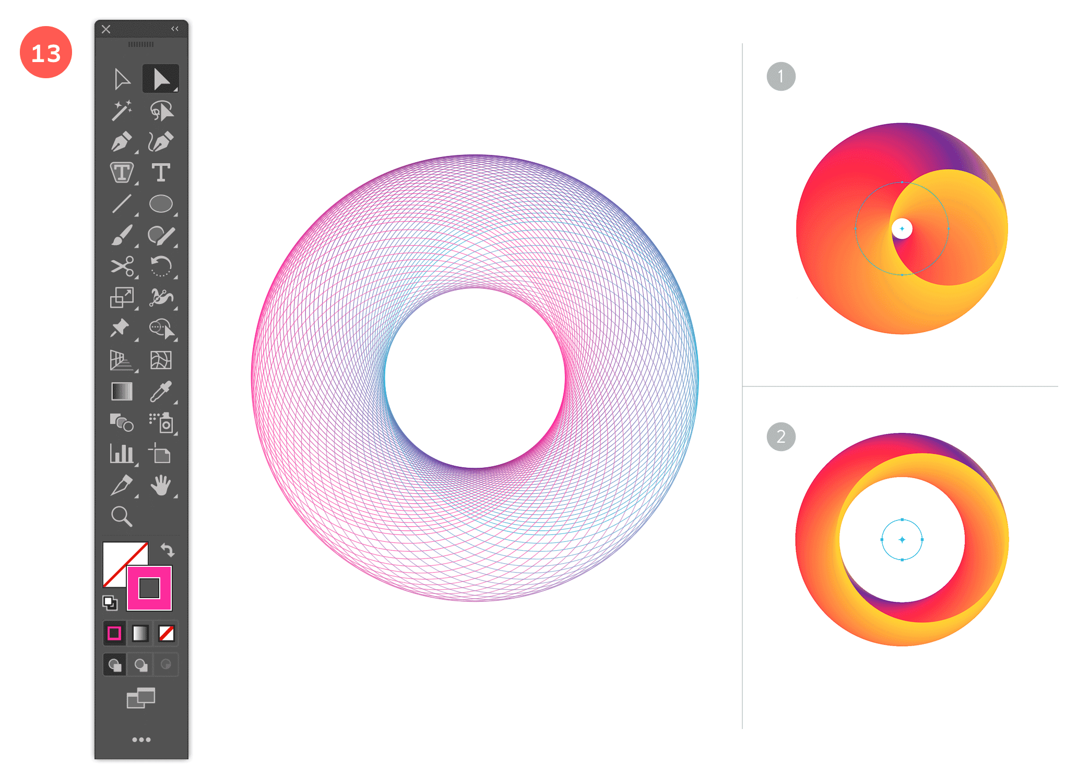Select the Mesh tool
This screenshot has height=777, width=1065.
point(161,360)
